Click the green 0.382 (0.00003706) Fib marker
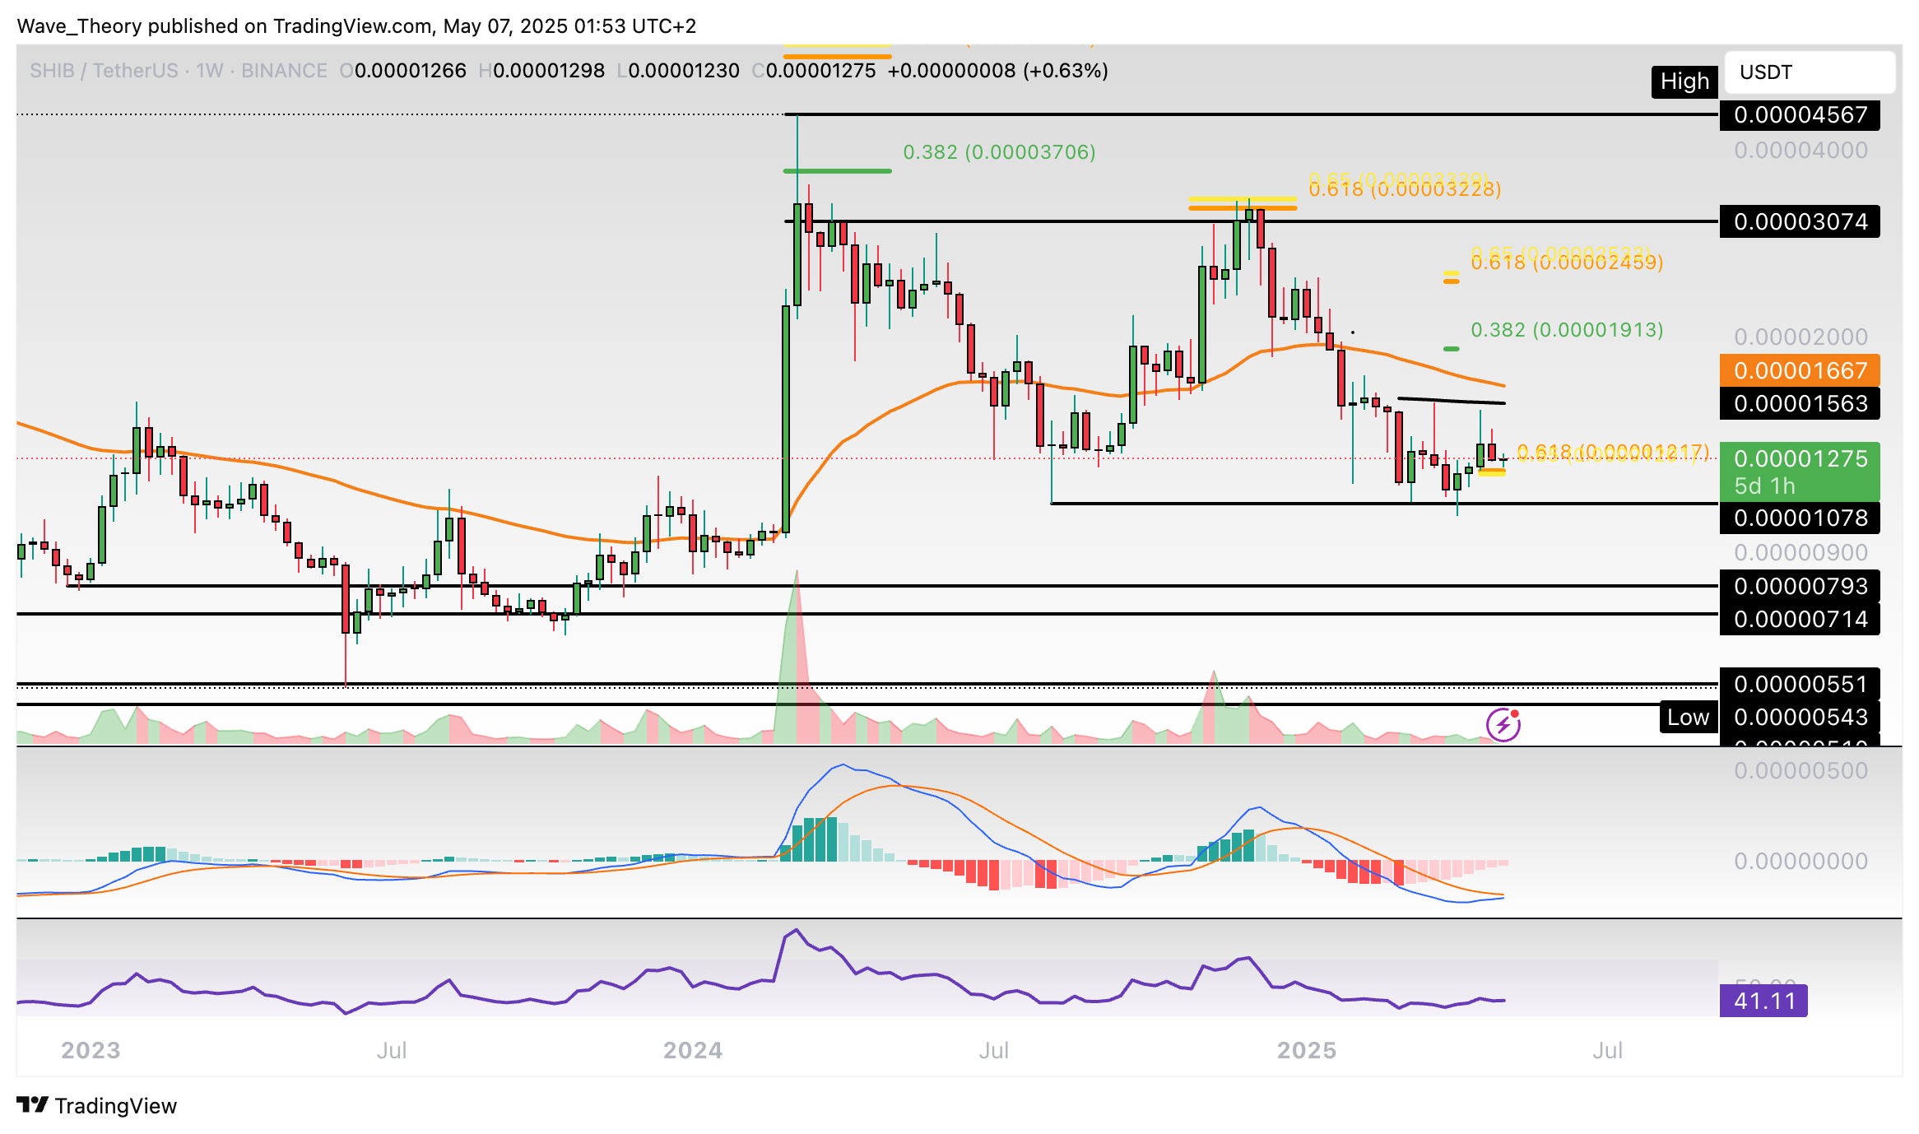This screenshot has height=1134, width=1919. pos(999,152)
